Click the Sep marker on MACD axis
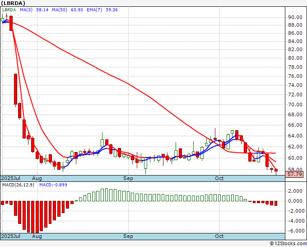 click(x=129, y=236)
